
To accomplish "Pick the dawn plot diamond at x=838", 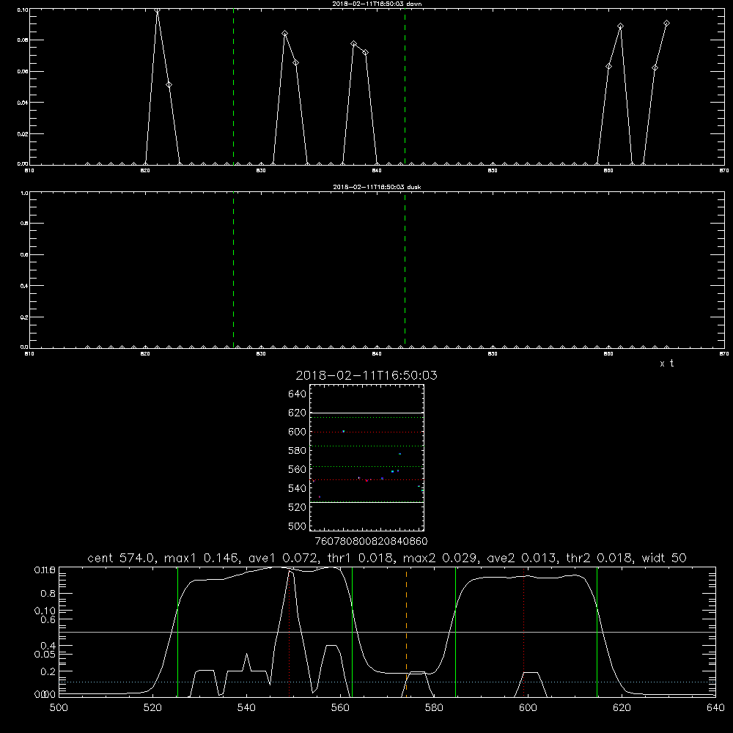I will click(x=354, y=44).
